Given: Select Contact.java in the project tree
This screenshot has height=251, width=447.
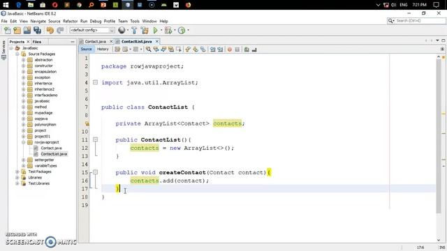Looking at the screenshot, I should tap(51, 148).
